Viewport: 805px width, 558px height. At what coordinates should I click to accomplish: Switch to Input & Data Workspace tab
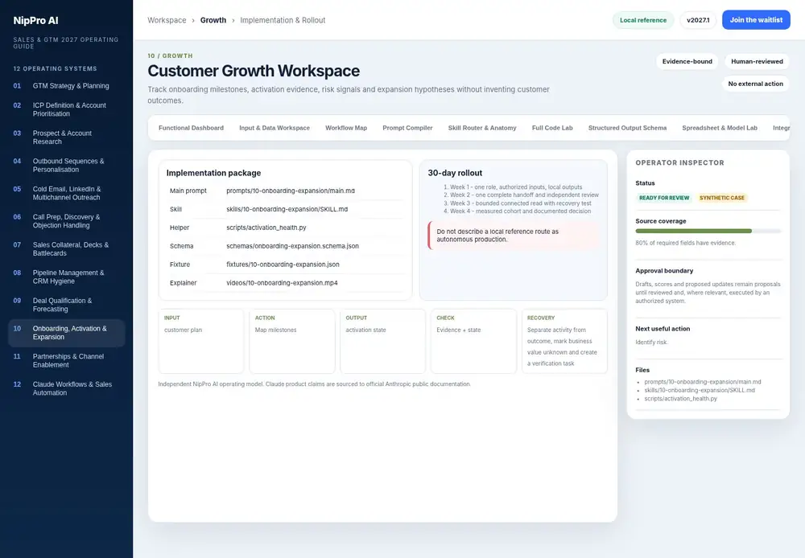275,128
